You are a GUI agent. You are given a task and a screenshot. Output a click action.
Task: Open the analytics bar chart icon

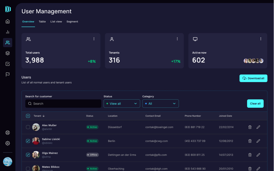pos(8,32)
